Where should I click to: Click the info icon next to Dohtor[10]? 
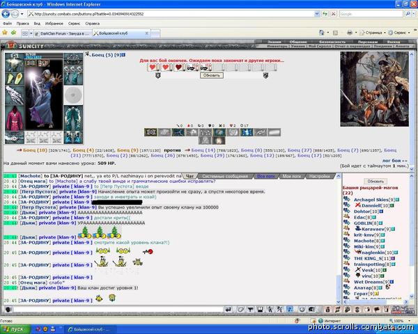tap(381, 212)
